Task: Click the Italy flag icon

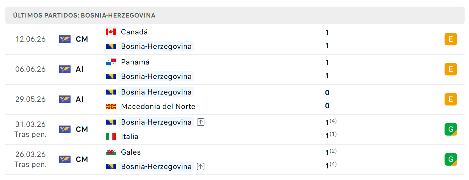Action: (111, 136)
